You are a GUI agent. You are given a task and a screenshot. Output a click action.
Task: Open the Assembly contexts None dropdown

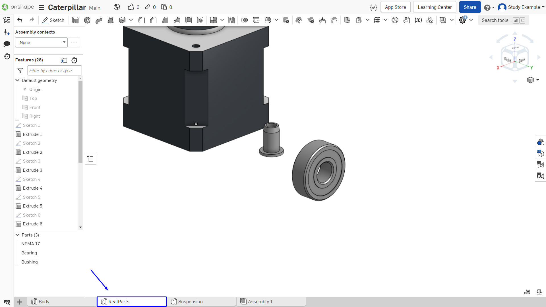click(41, 43)
